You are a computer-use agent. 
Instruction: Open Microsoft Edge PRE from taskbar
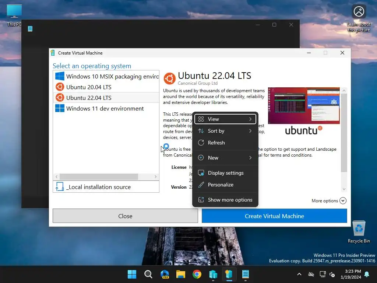click(165, 274)
